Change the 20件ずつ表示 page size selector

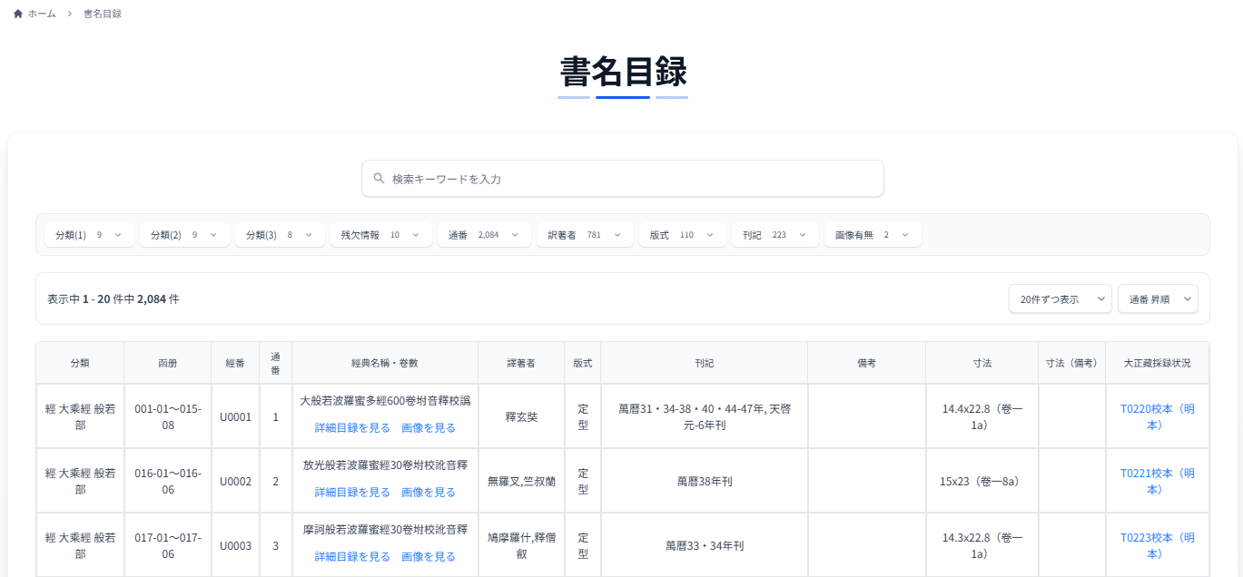click(x=1060, y=298)
